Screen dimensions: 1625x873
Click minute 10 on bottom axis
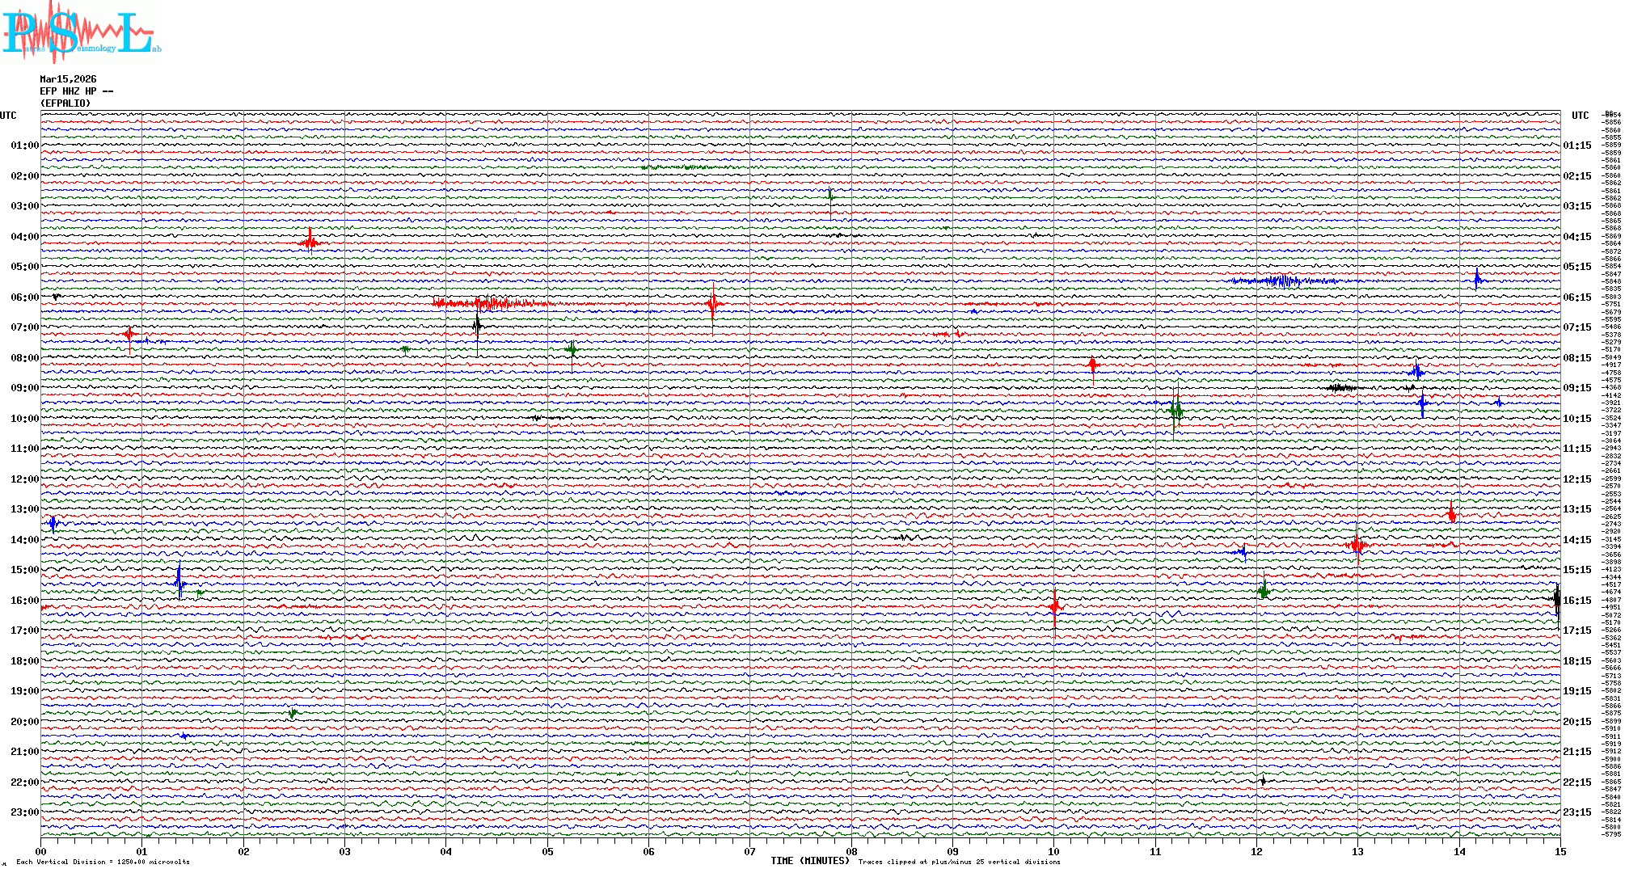click(x=1053, y=851)
